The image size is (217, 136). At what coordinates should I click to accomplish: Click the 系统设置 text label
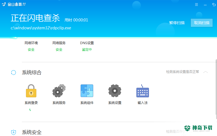[115, 103]
